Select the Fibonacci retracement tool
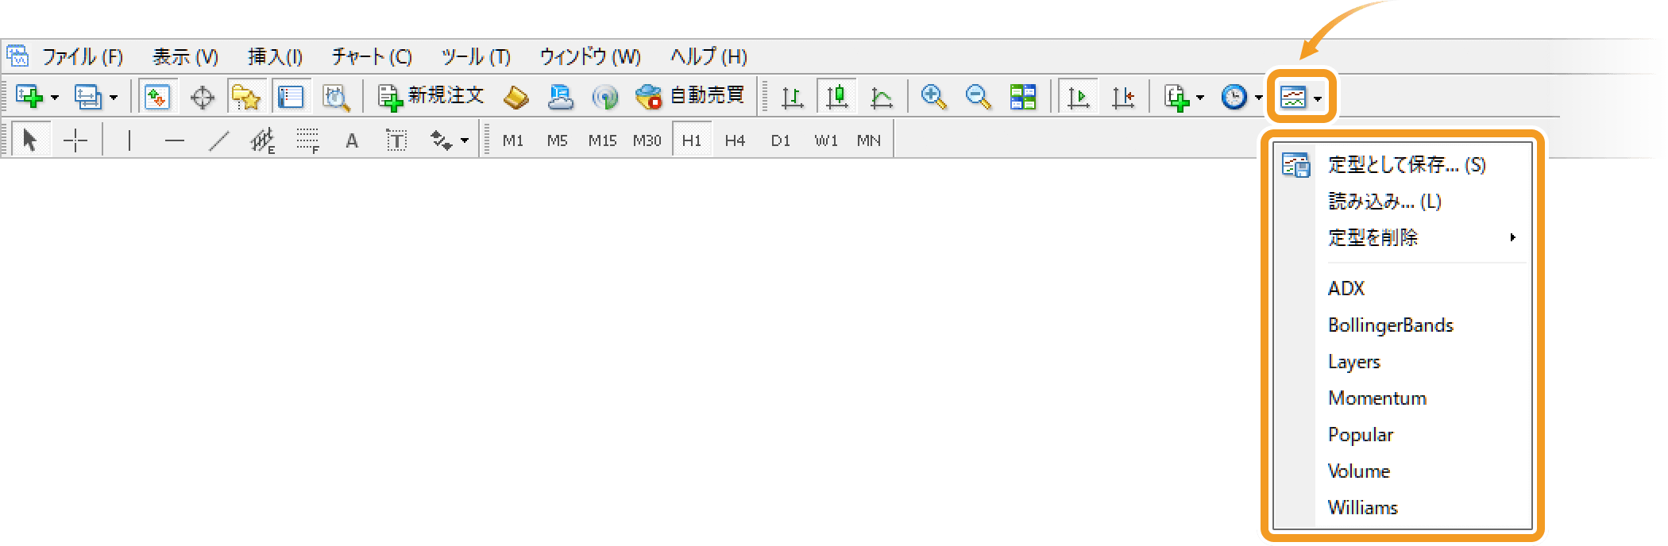1668x546 pixels. click(x=307, y=140)
